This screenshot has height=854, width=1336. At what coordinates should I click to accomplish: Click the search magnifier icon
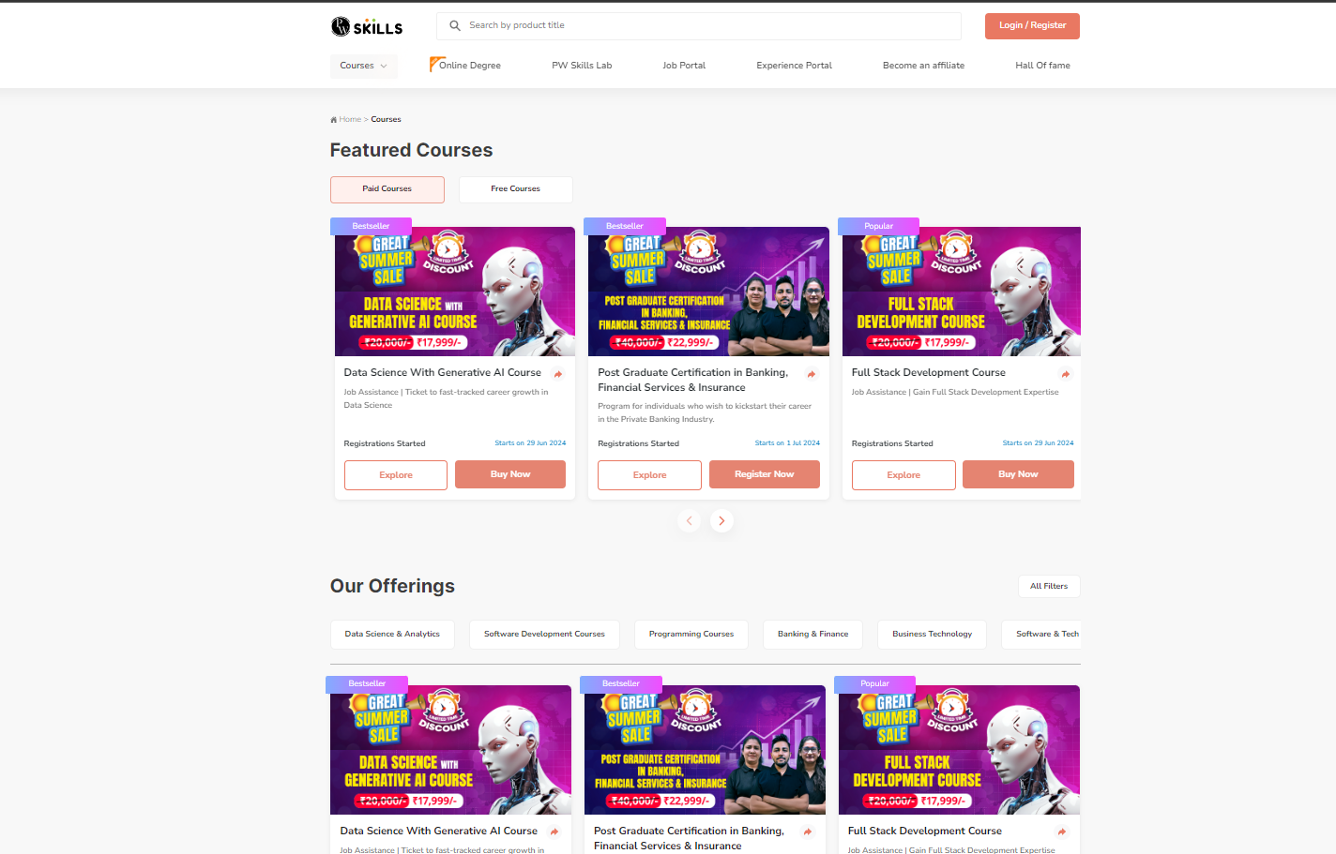pyautogui.click(x=455, y=25)
